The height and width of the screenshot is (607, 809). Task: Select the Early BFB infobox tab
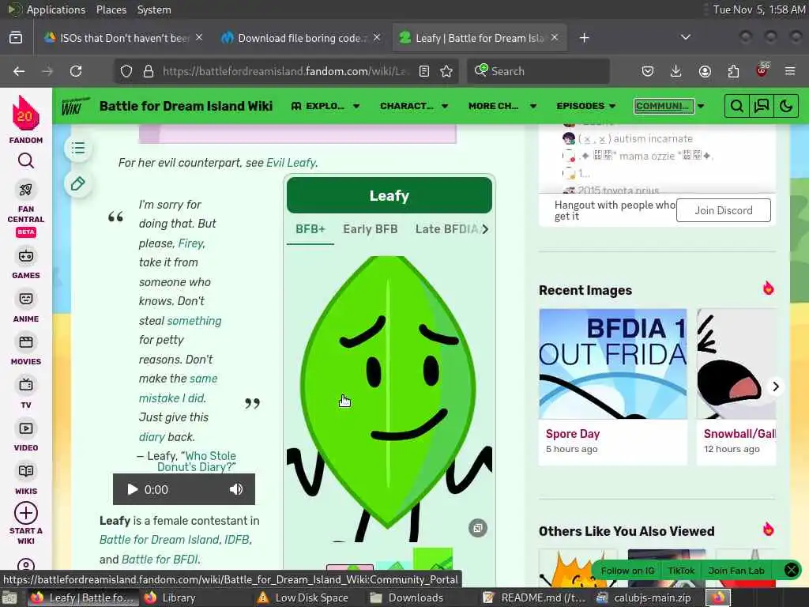(x=371, y=229)
